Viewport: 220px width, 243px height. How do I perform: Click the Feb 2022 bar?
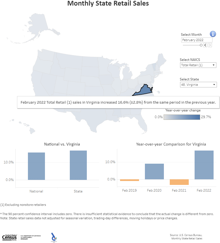click(204, 165)
